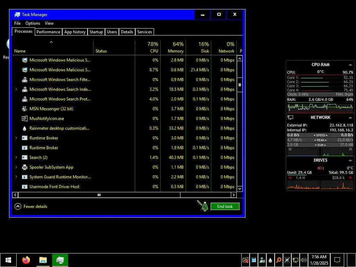Sort processes by the Memory column

173,48
